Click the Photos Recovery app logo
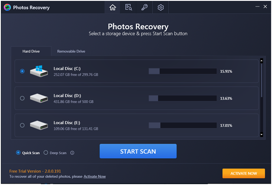Image resolution: width=272 pixels, height=185 pixels. [7, 7]
